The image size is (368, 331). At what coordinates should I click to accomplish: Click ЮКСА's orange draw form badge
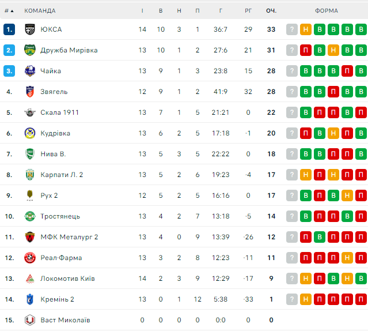point(306,29)
